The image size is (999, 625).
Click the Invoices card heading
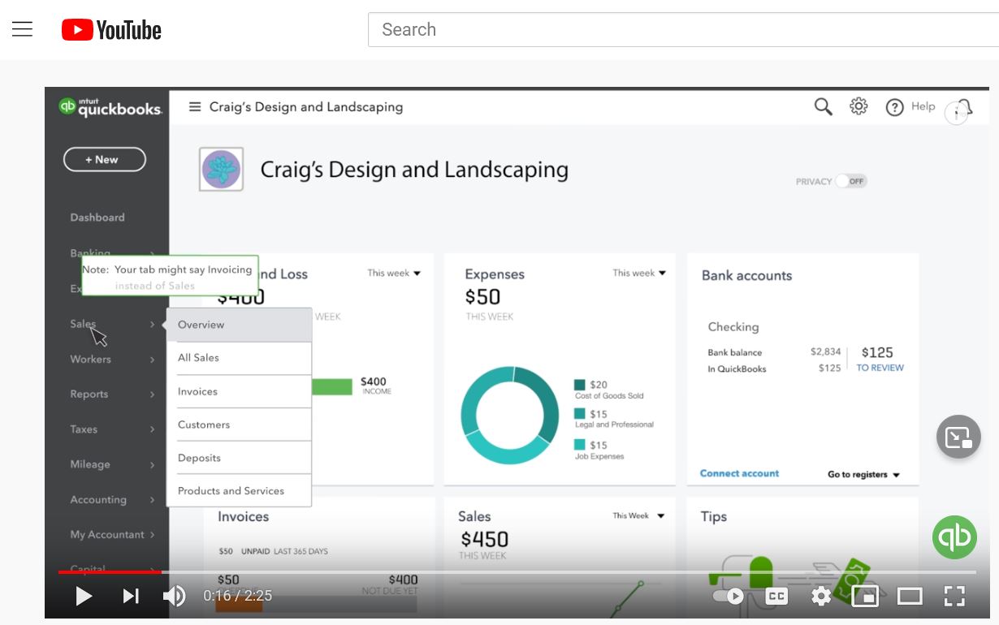[x=243, y=516]
